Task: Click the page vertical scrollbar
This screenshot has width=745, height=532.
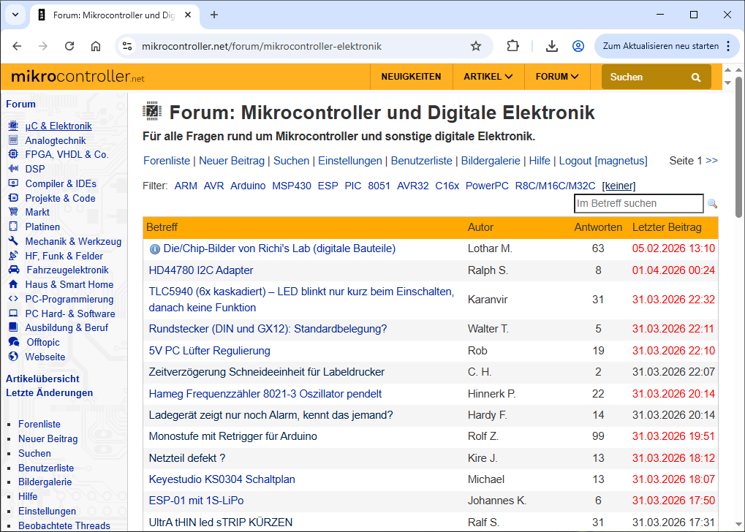Action: point(738,292)
